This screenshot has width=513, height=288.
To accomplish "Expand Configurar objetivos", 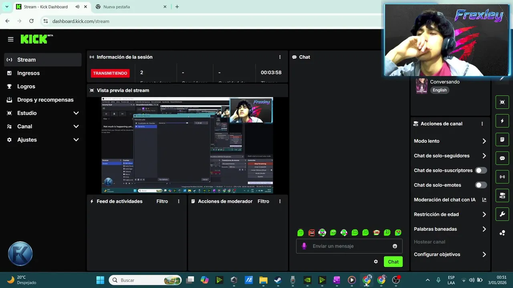I will 484,254.
